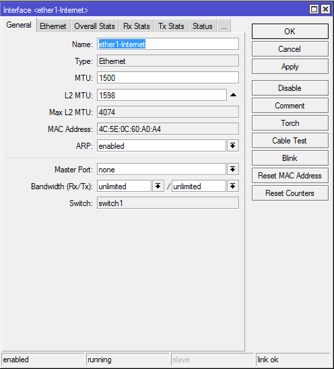
Task: Click the Type field showing Ethernet
Action: [168, 61]
